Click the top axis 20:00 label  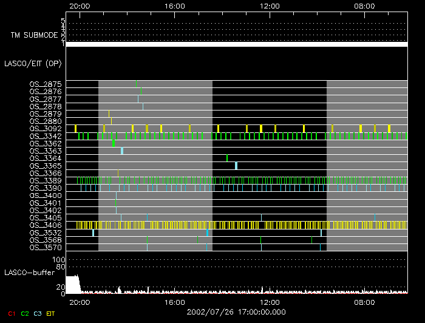click(x=80, y=6)
